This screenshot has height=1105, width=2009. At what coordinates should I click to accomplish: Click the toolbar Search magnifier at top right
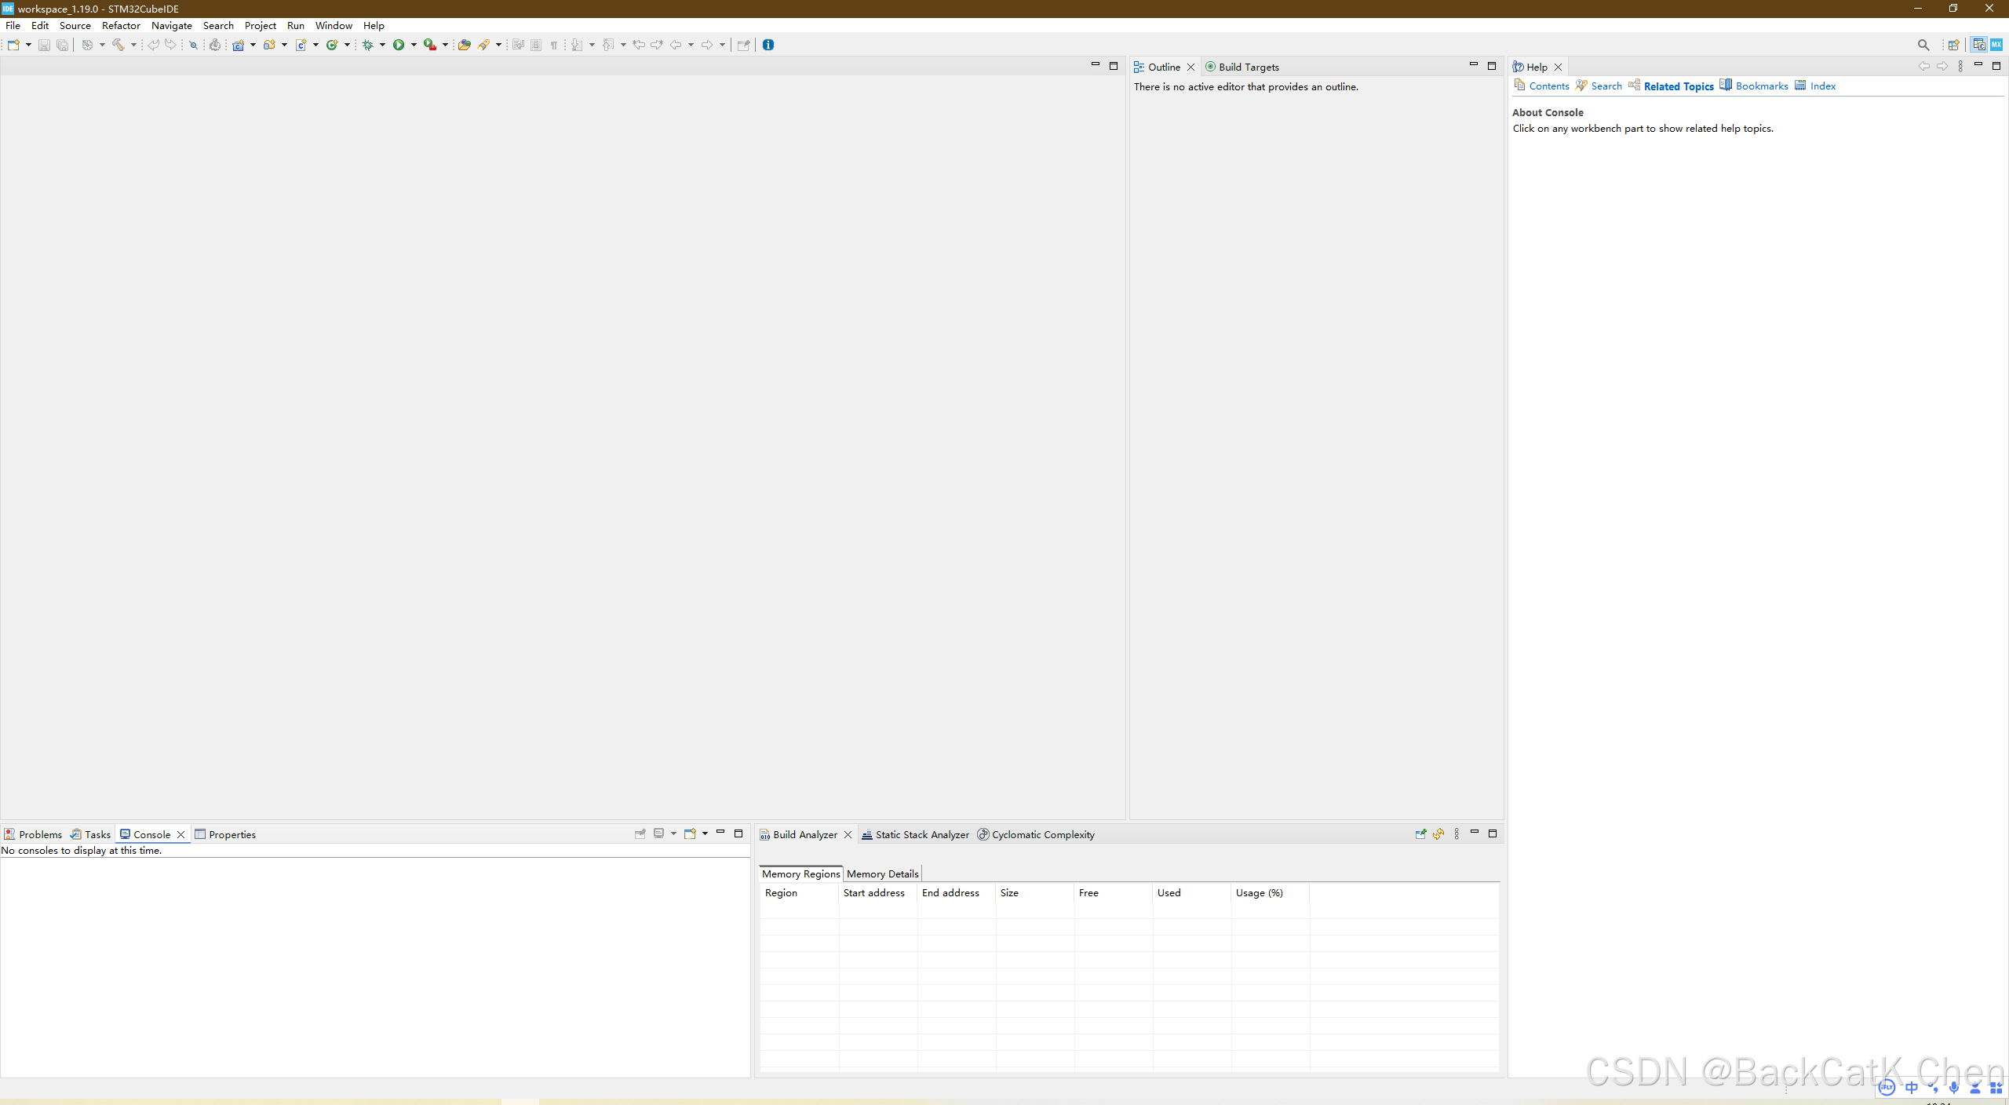click(x=1923, y=45)
